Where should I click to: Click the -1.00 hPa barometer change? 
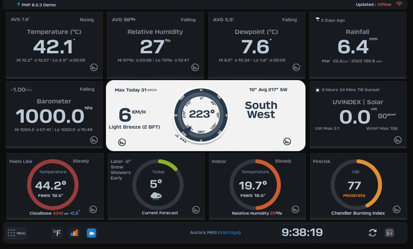coord(21,90)
